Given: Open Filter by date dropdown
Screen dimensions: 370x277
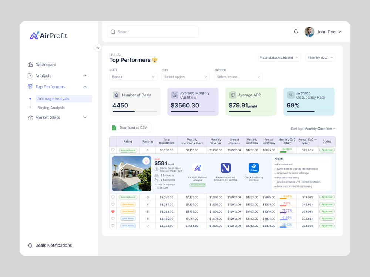Looking at the screenshot, I should (x=320, y=58).
